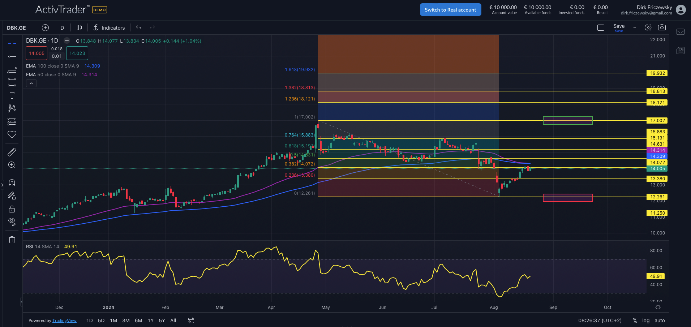Open the ruler measure tool
The width and height of the screenshot is (691, 327).
coord(12,152)
